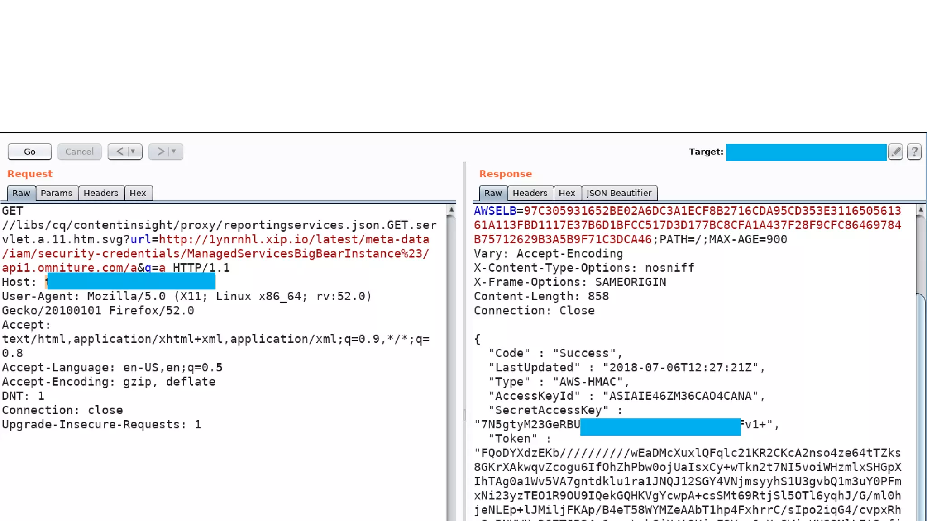Viewport: 927px width, 521px height.
Task: Click the response pane scroll-up arrow
Action: coord(921,209)
